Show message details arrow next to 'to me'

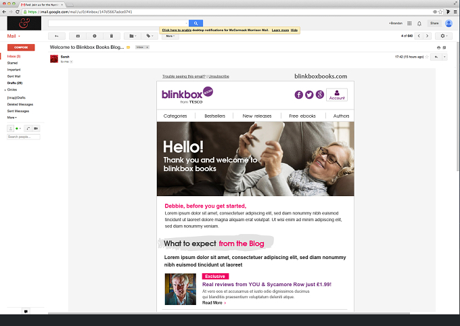[71, 62]
